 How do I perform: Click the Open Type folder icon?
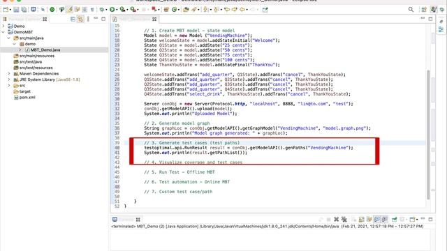(x=186, y=9)
